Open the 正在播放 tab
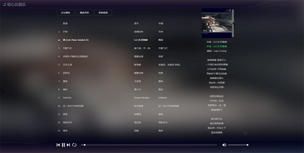 tap(65, 13)
